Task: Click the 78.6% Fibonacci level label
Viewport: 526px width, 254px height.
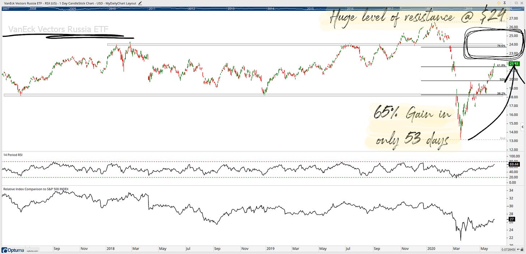Action: pos(501,46)
